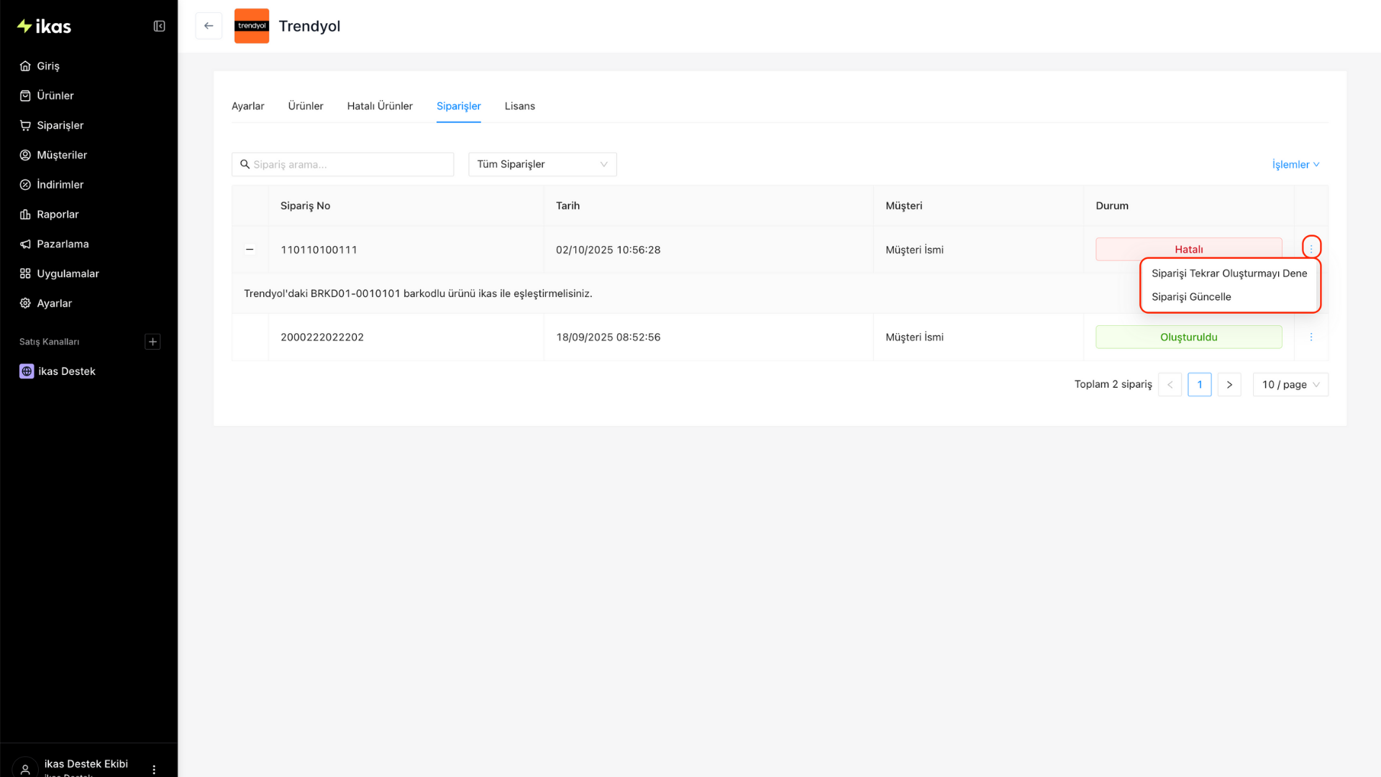Expand the İşlemler actions dropdown

tap(1295, 165)
